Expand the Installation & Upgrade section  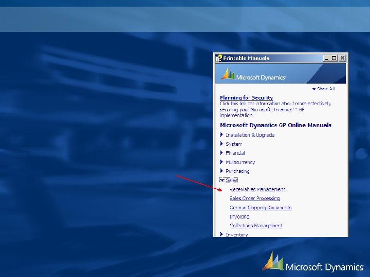(x=247, y=135)
